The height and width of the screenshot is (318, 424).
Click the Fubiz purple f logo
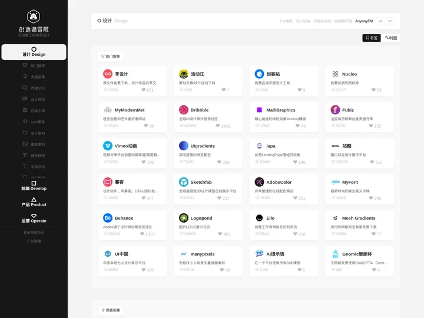coord(335,110)
